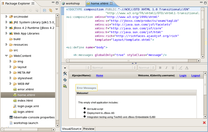Viewport: 208px width, 132px height.
Task: Click the font color 'A' icon
Action: (187, 68)
